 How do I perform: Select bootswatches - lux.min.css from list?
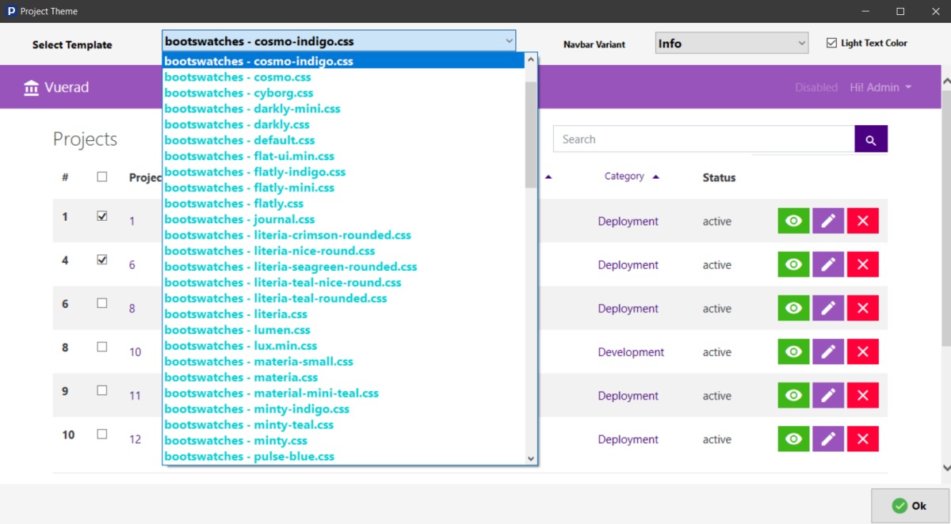343,346
